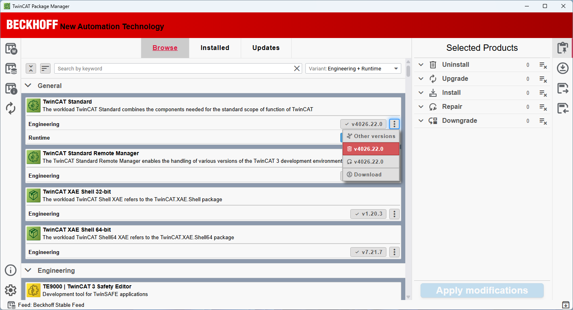Screen dimensions: 573x310
Task: Click the sort list button beside search
Action: [x=45, y=68]
